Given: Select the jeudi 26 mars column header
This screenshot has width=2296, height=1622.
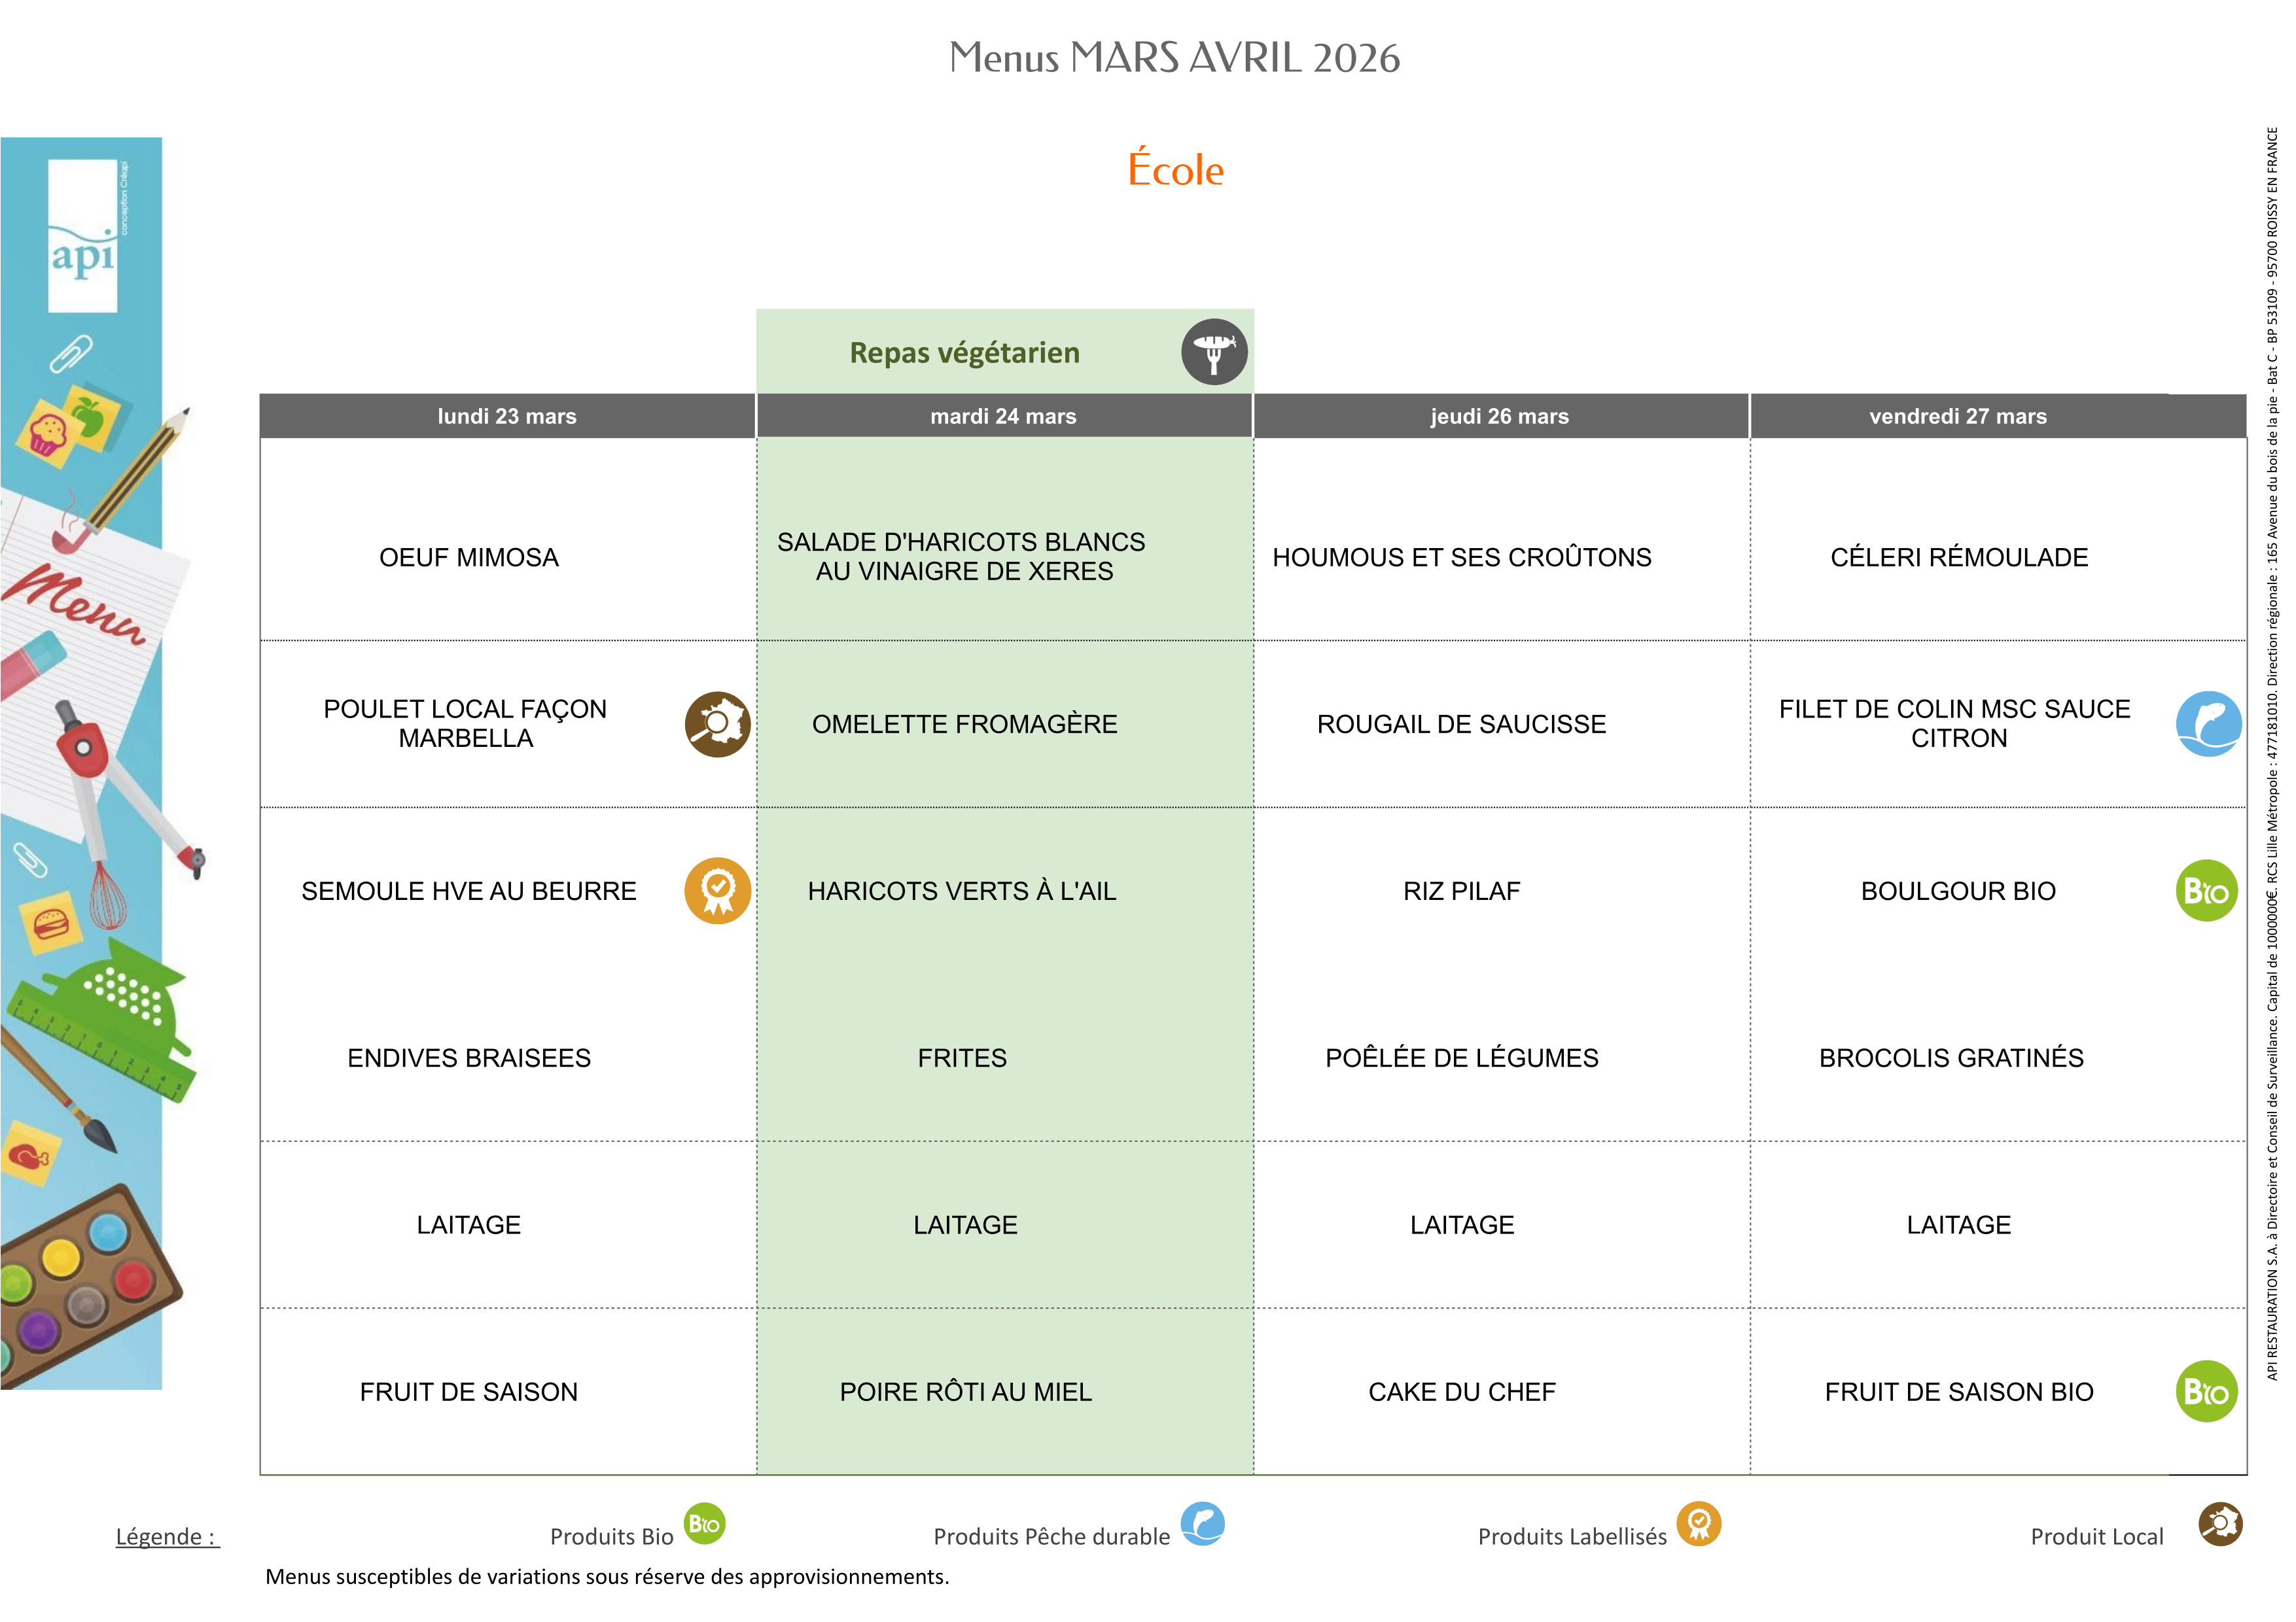Looking at the screenshot, I should coord(1499,417).
